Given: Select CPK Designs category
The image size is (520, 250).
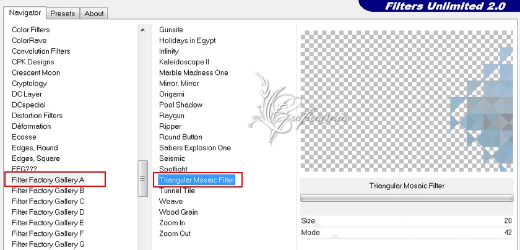Looking at the screenshot, I should pyautogui.click(x=33, y=62).
